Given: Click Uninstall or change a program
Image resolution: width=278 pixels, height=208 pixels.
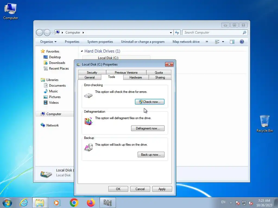Looking at the screenshot, I should click(x=143, y=42).
